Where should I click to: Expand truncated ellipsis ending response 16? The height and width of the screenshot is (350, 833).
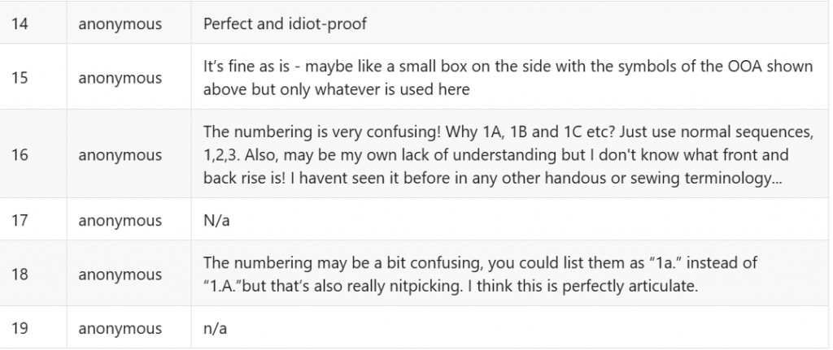[x=778, y=178]
